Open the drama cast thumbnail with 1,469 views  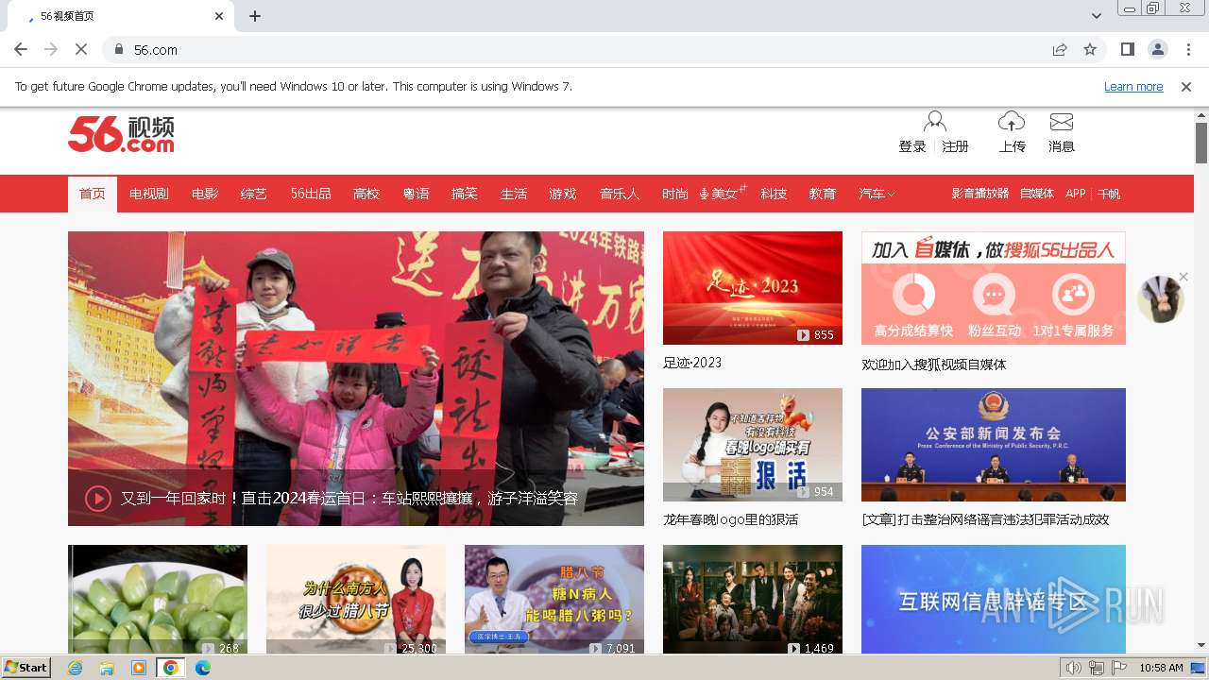click(x=753, y=600)
